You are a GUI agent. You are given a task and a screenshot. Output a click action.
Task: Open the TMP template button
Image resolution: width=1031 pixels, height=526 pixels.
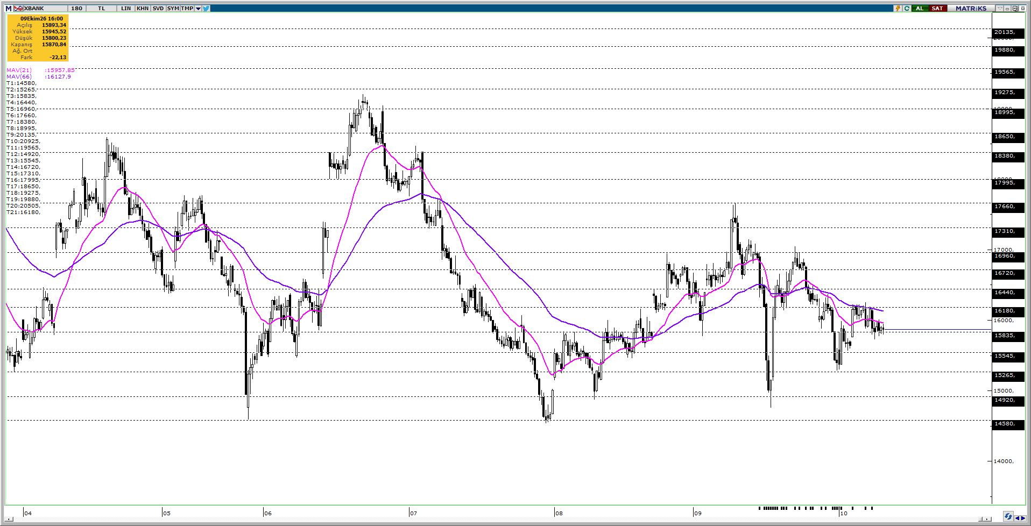[187, 9]
